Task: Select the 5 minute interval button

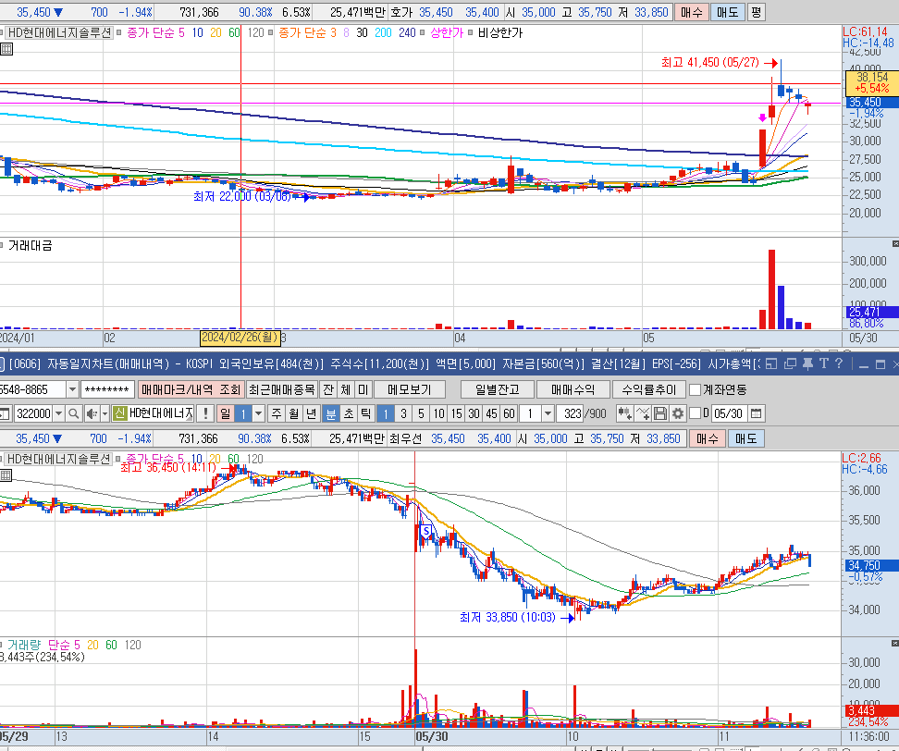Action: (x=421, y=413)
